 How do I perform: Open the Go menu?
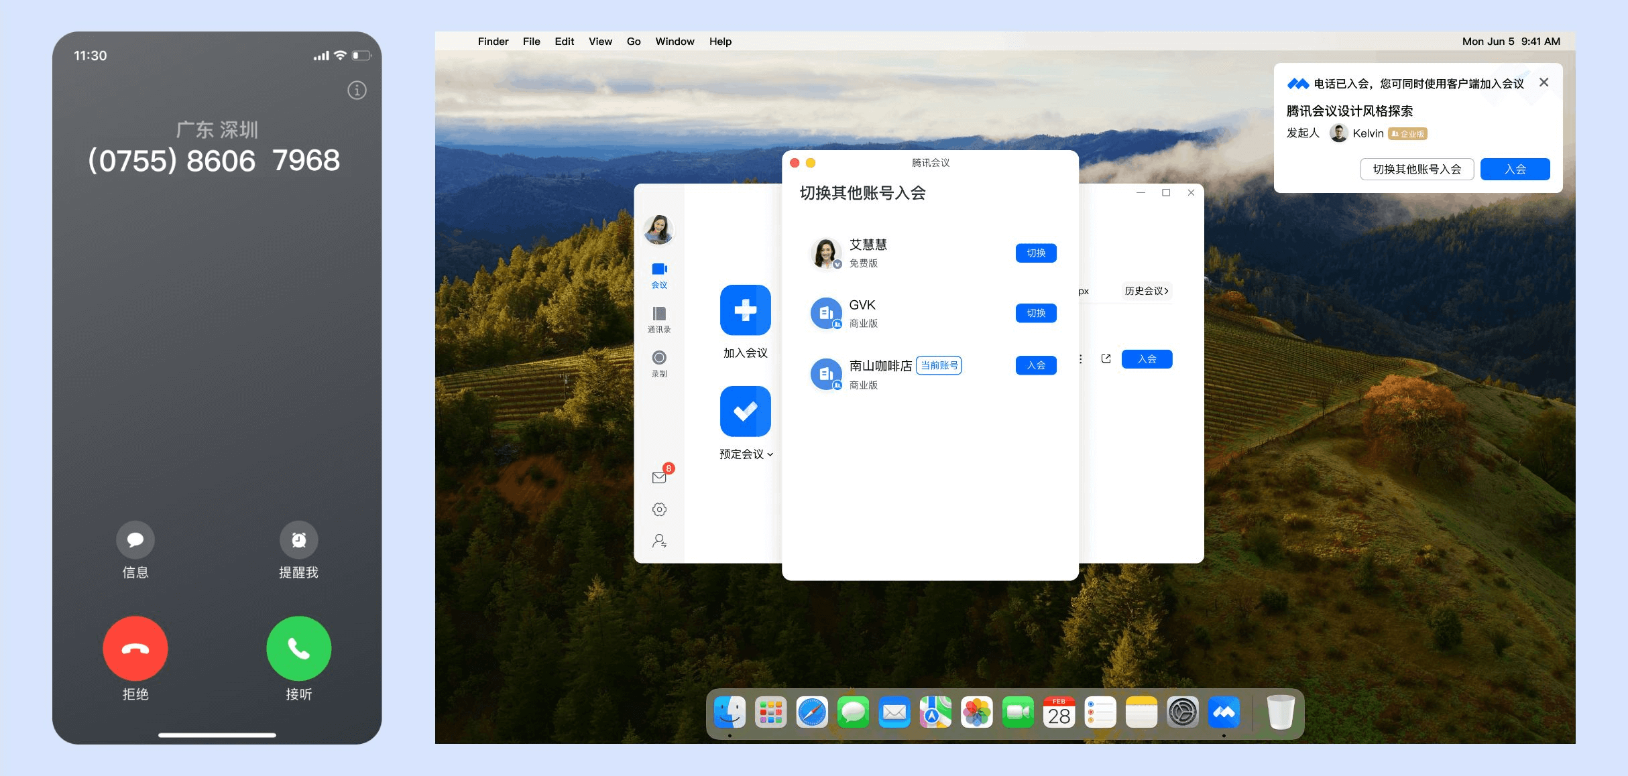coord(634,42)
